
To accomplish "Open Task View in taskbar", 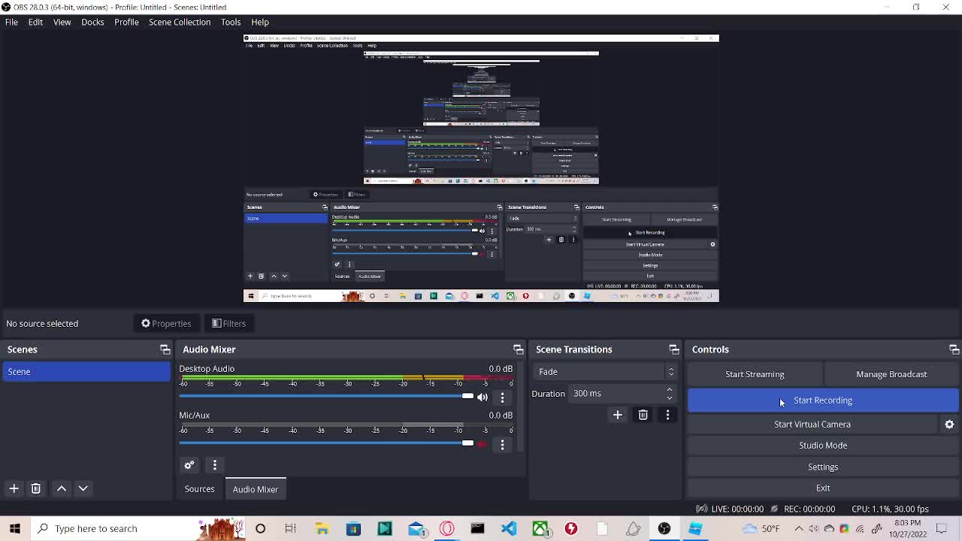I will tap(290, 528).
